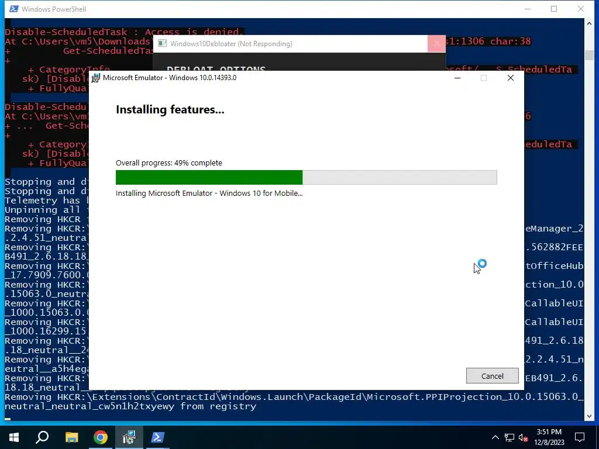The width and height of the screenshot is (599, 449).
Task: Click the 'Microsoft Emulator - Windows 10.0.14393.0' title
Action: [170, 78]
